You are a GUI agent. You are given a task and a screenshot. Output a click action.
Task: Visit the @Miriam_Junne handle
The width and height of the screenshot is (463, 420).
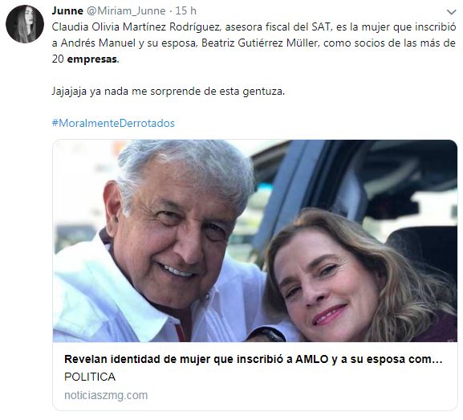tap(126, 11)
